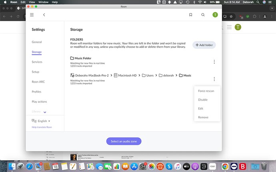Screen dimensions: 276x172
Task: Open the hamburger menu on the Chrome web page
Action: [x=229, y=27]
